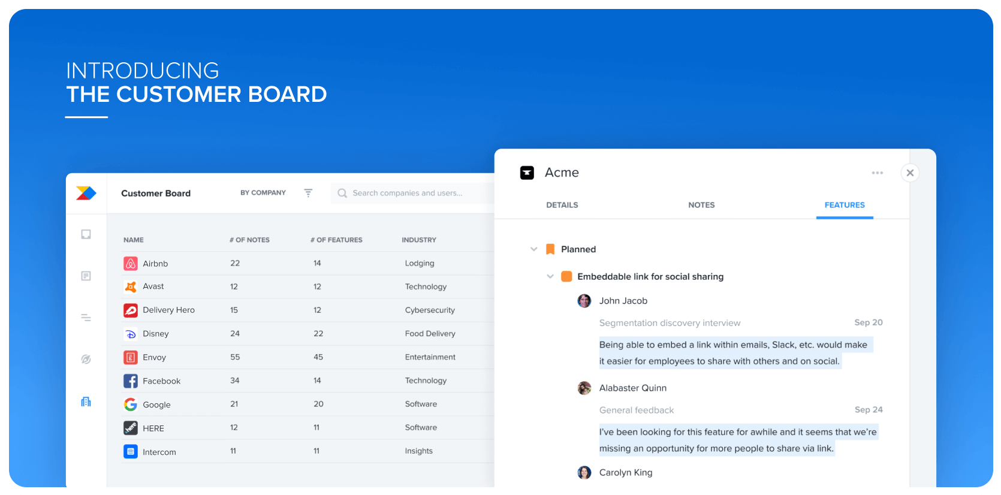Click the Acme panel title
Screen dimensions: 1001x495
tap(562, 173)
